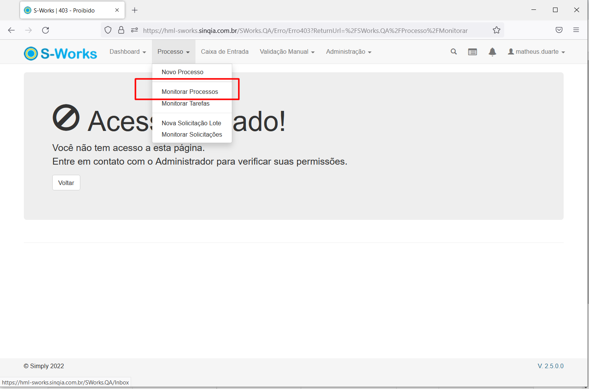Reload the page

pos(45,30)
